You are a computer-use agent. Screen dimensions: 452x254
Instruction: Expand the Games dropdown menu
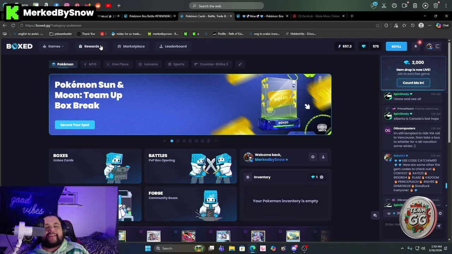coord(53,46)
